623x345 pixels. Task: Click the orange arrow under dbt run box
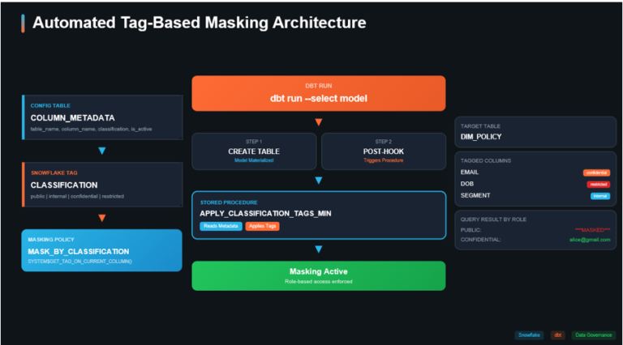[318, 122]
